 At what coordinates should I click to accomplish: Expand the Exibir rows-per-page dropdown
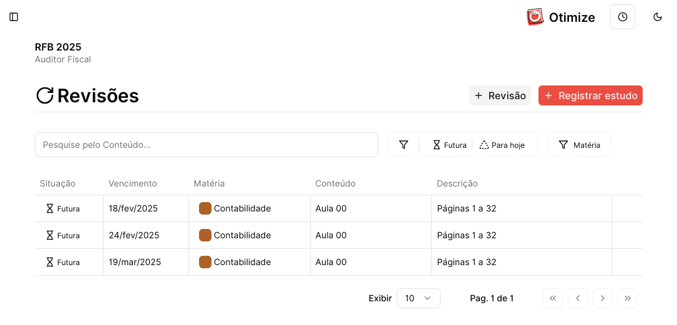pyautogui.click(x=418, y=298)
